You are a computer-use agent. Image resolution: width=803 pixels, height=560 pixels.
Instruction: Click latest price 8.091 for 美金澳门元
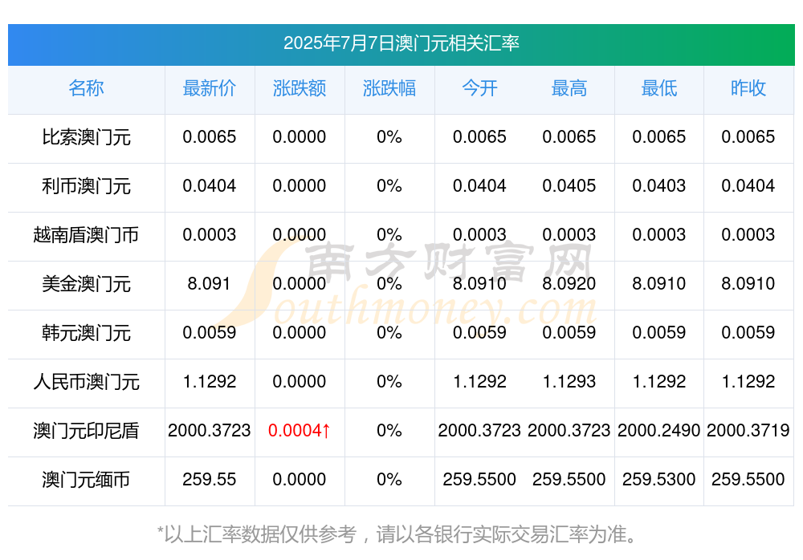point(209,283)
